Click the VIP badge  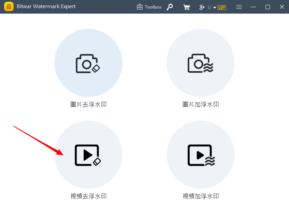click(x=222, y=7)
